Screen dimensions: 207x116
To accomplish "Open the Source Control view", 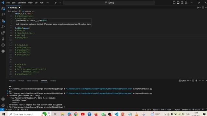I will (x=3, y=21).
